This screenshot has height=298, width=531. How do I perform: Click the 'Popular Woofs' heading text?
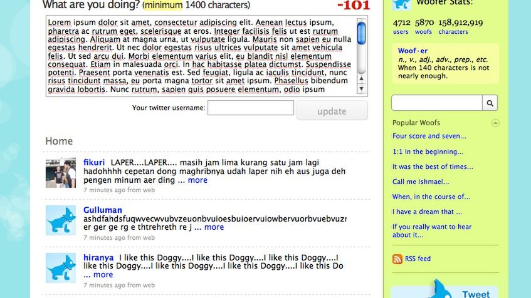(416, 123)
